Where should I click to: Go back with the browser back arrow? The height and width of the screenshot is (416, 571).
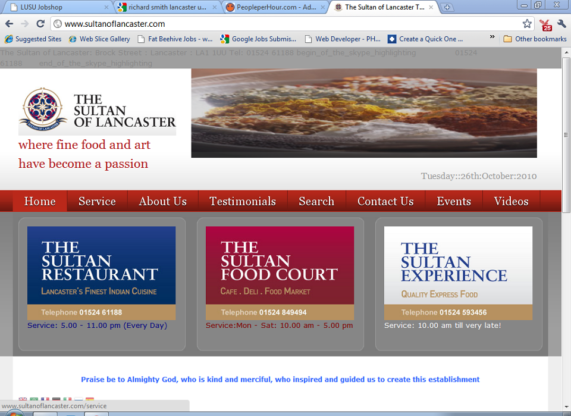[9, 24]
